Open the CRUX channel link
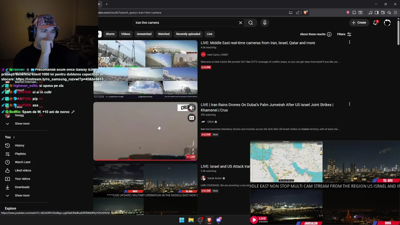The image size is (400, 225). tap(211, 122)
